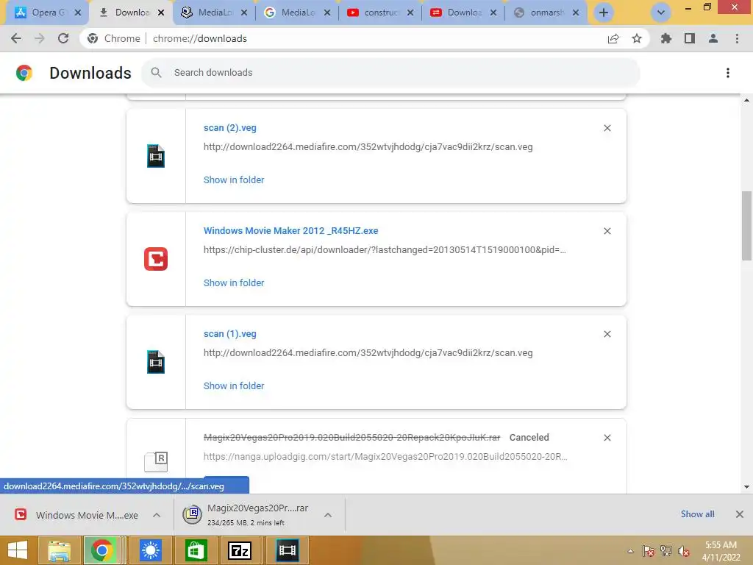Click the mediafire URL under scan (2).veg

(x=368, y=147)
